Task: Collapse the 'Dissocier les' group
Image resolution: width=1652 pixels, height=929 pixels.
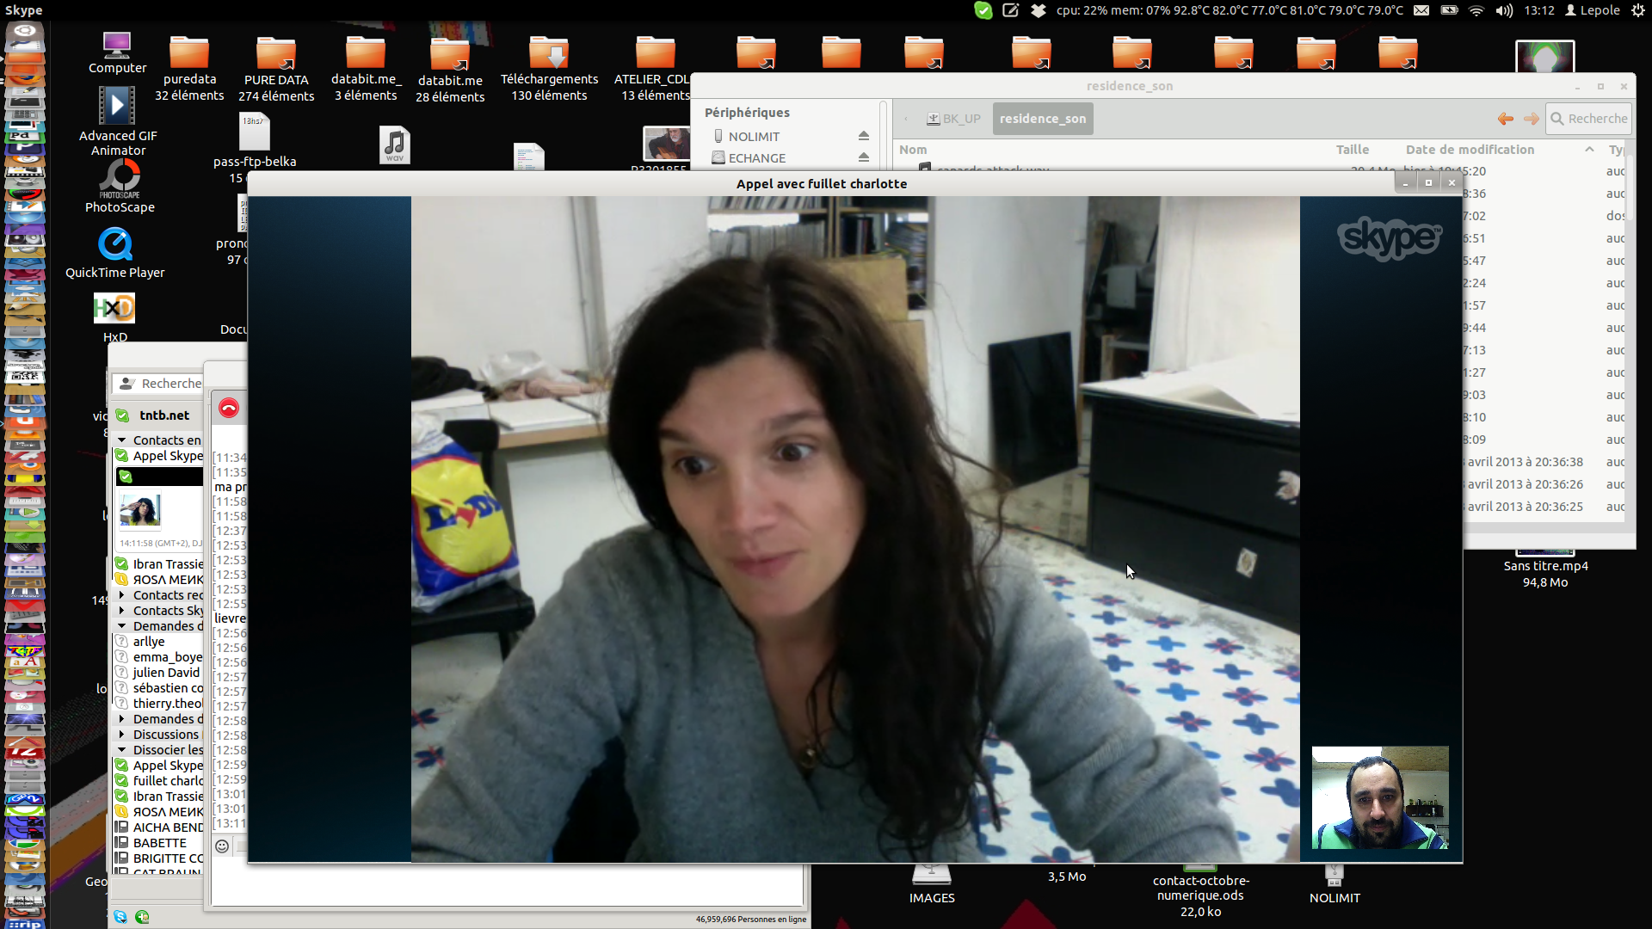Action: (122, 749)
